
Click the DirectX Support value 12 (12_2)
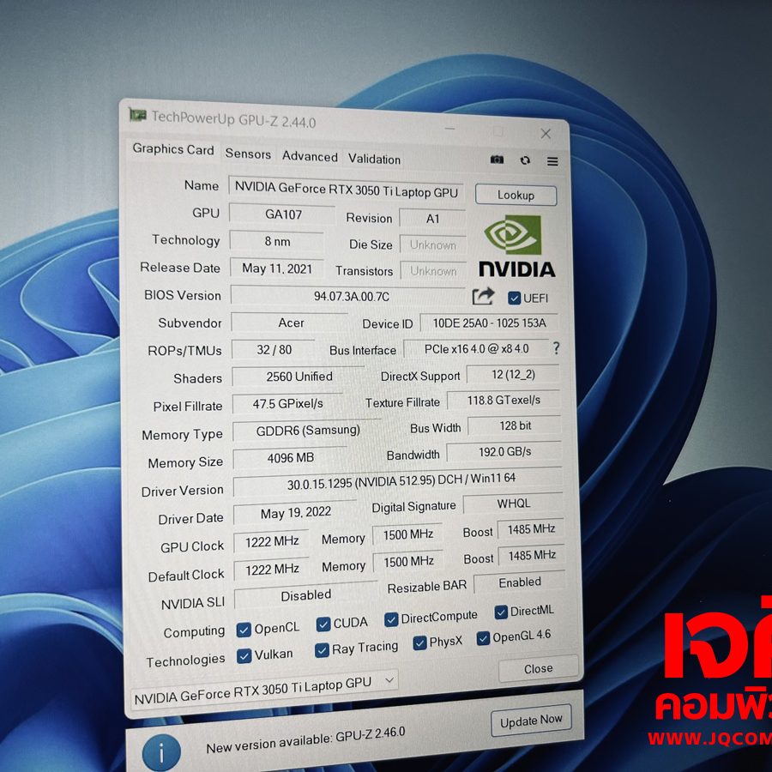click(x=513, y=375)
